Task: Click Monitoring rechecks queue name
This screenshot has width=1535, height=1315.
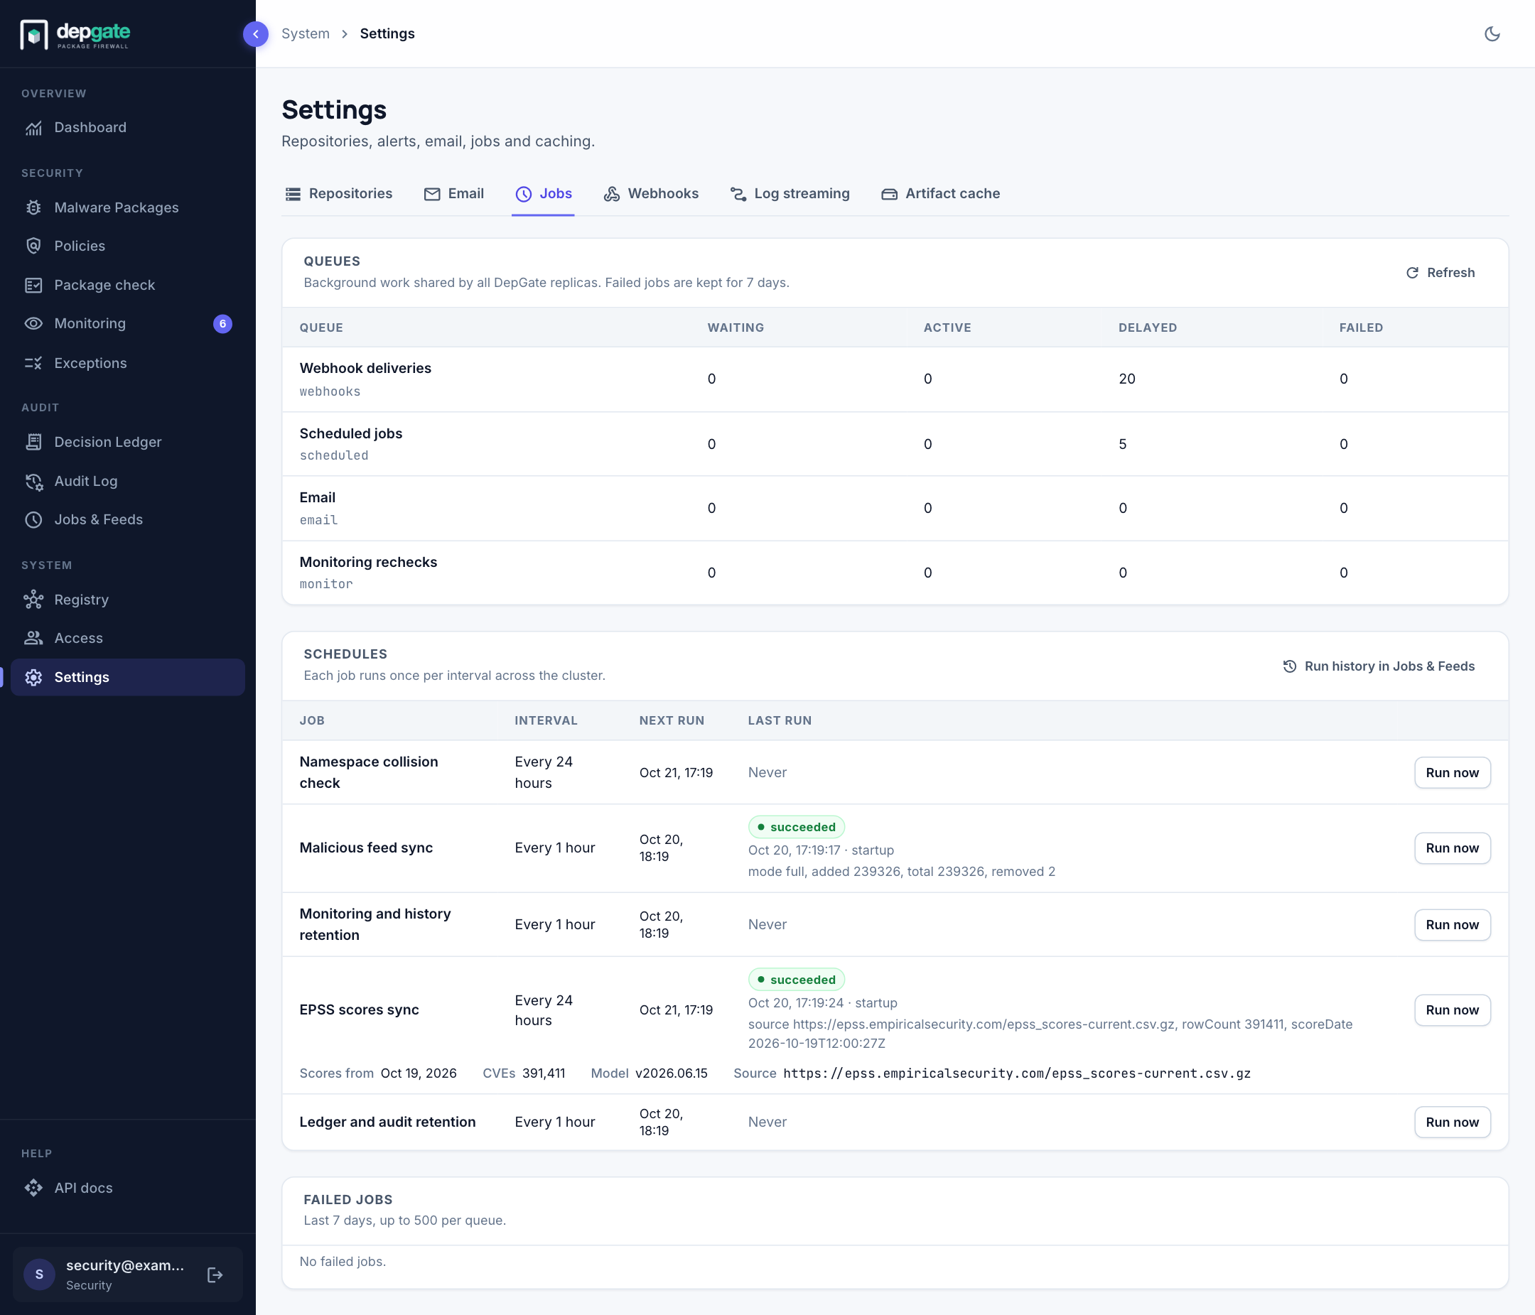Action: point(368,562)
